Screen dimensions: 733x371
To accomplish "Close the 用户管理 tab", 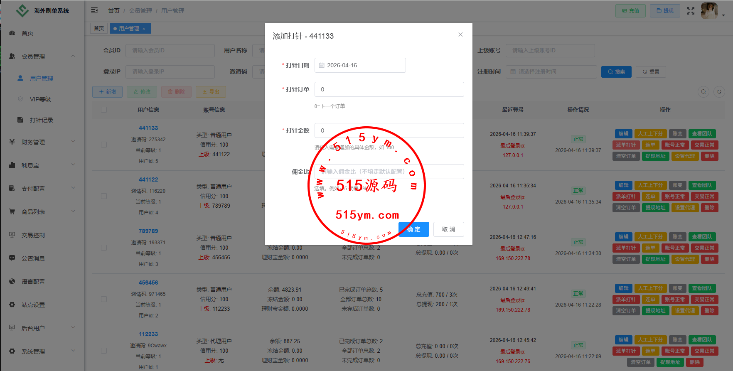I will point(144,29).
